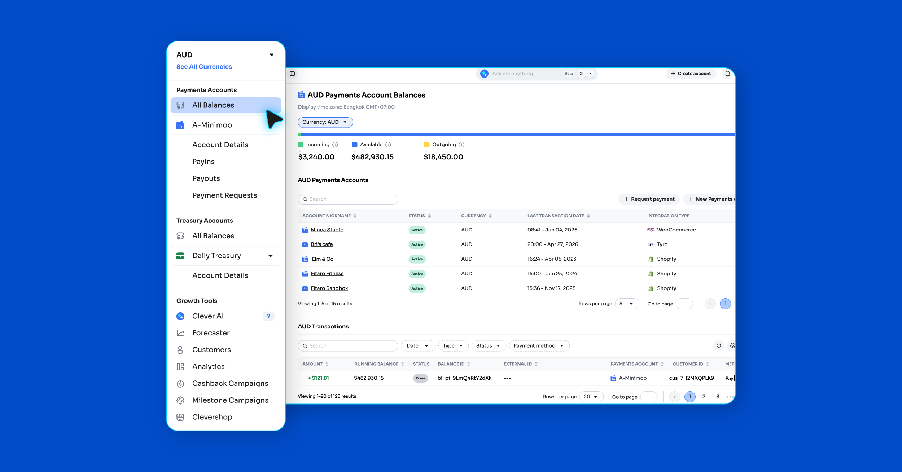
Task: Toggle the sidebar panel icon
Action: (292, 74)
